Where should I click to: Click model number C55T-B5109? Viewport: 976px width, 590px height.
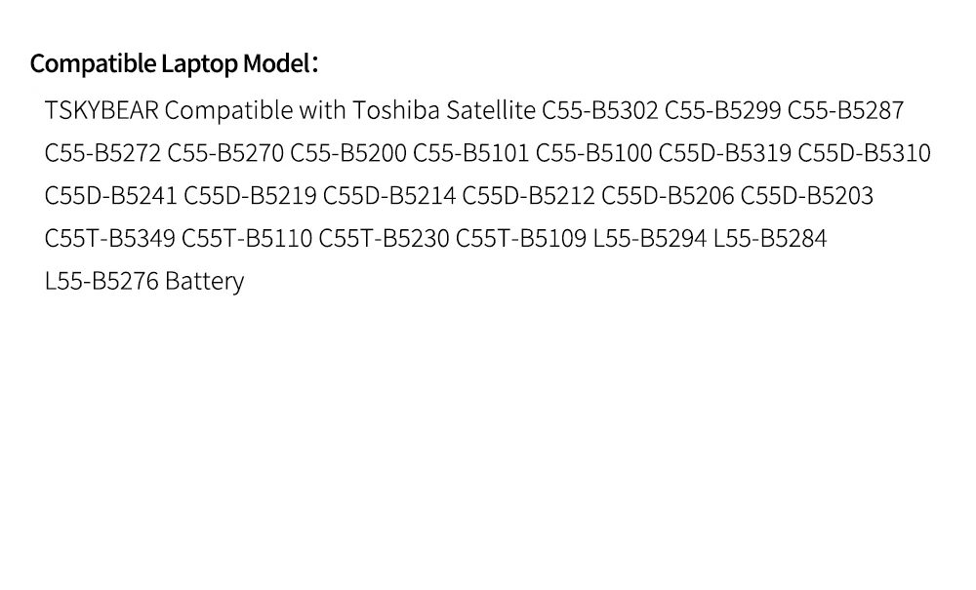[x=521, y=239]
